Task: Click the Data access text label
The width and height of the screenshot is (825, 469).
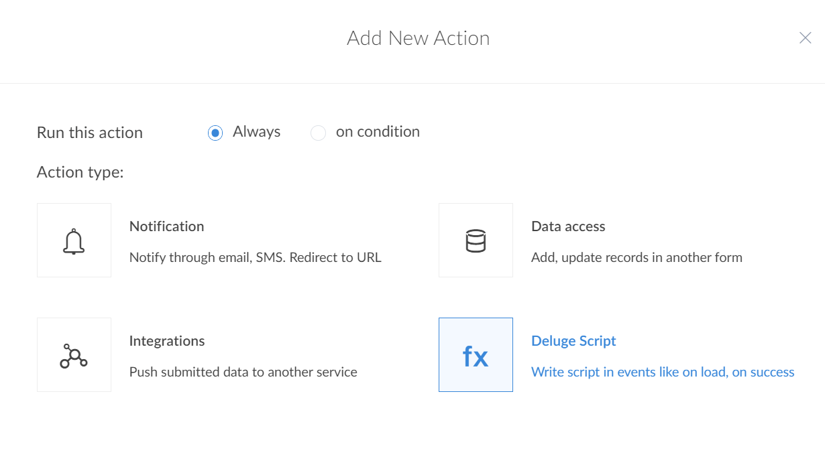Action: click(567, 226)
